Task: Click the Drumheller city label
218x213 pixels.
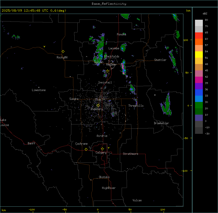Action: [161, 123]
